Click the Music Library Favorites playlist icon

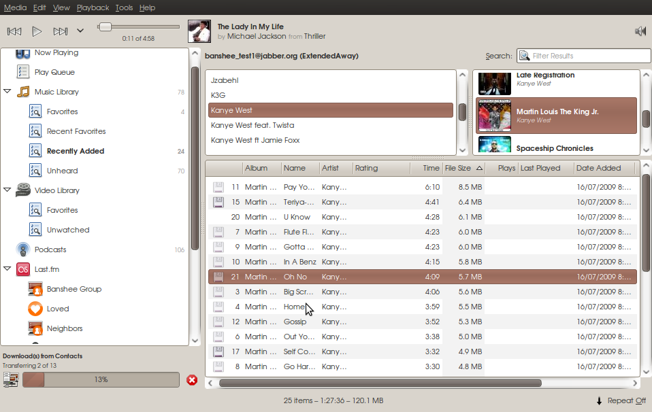click(35, 111)
